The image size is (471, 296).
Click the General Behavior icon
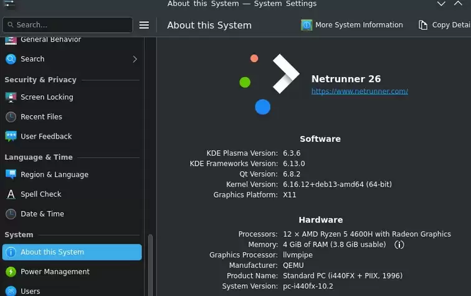[x=11, y=40]
